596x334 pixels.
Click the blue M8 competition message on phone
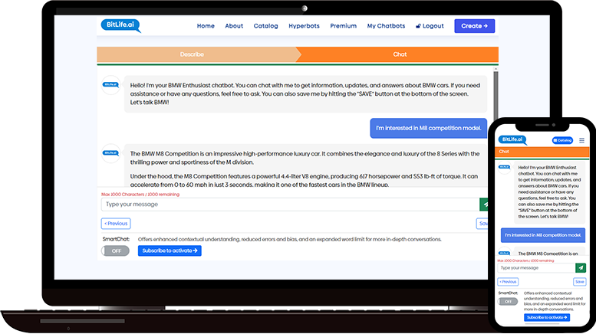click(543, 235)
